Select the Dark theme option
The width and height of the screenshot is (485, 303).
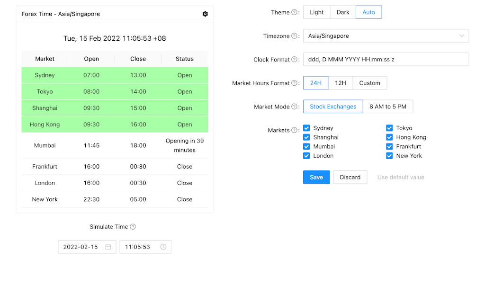click(x=343, y=12)
